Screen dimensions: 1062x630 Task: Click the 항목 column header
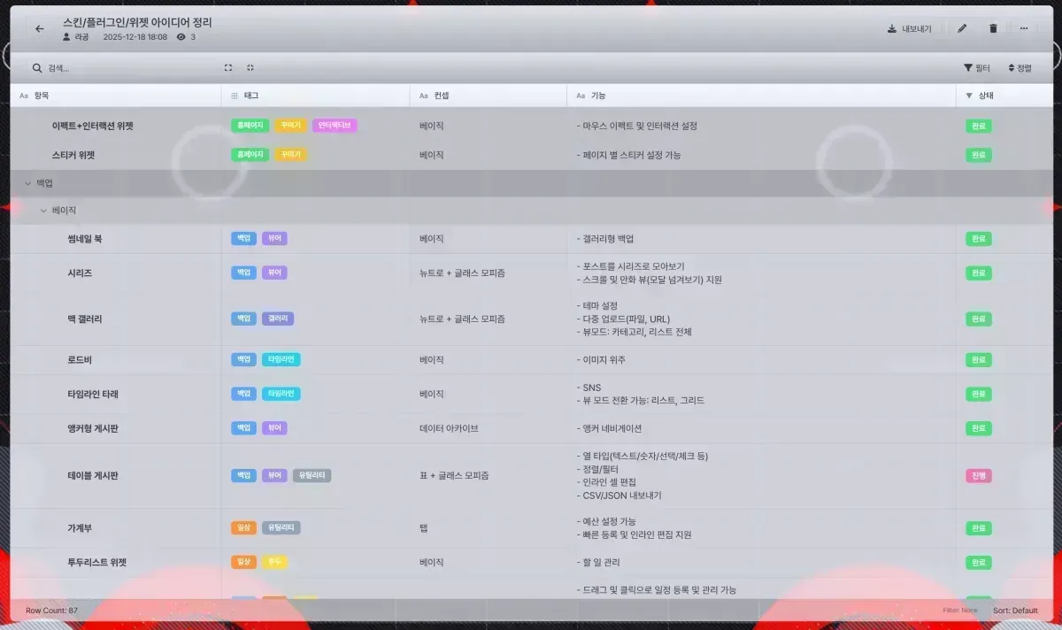point(115,95)
